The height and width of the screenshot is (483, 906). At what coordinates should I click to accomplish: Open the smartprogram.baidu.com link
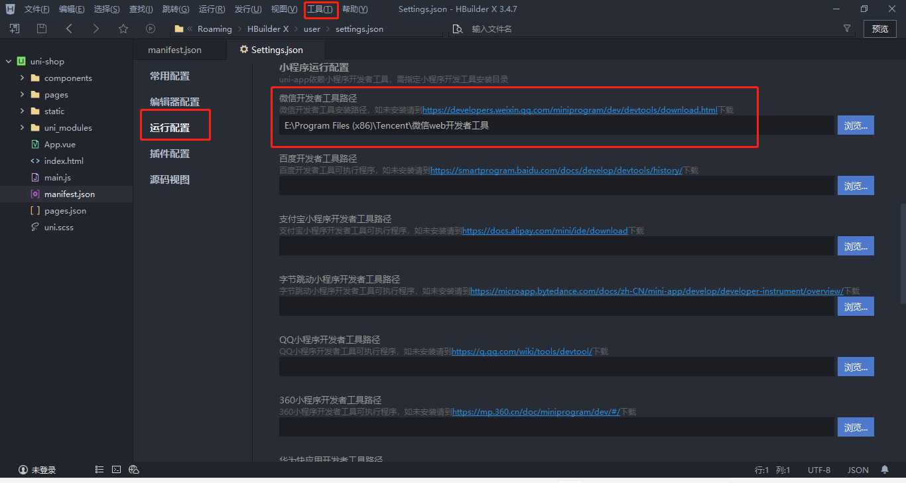[556, 171]
